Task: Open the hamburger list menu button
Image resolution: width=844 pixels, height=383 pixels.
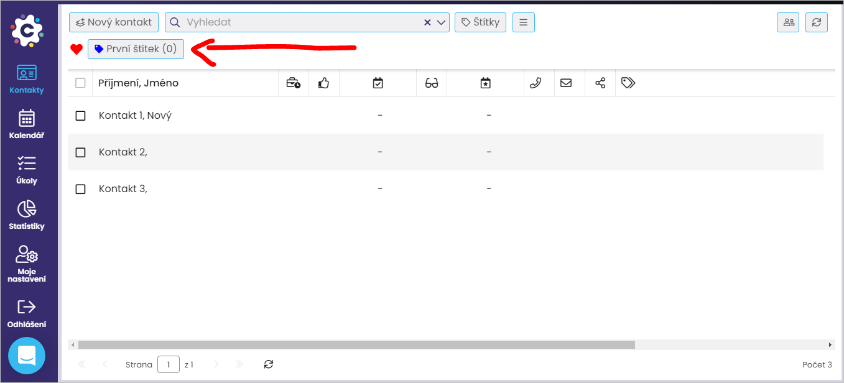Action: pos(523,22)
